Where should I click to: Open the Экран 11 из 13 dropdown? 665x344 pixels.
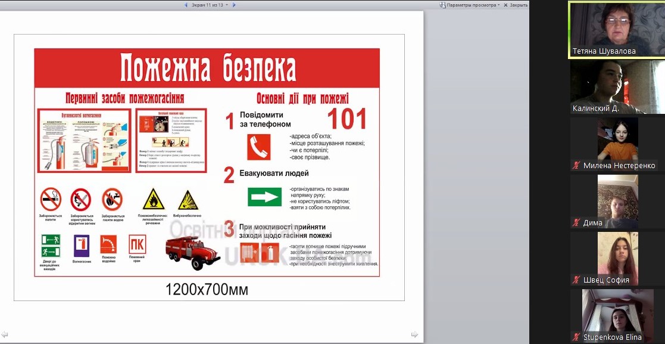pyautogui.click(x=208, y=5)
